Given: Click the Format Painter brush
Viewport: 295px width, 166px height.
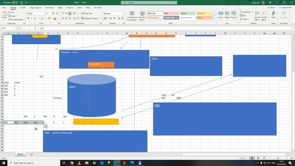Looking at the screenshot, I should pyautogui.click(x=9, y=19).
